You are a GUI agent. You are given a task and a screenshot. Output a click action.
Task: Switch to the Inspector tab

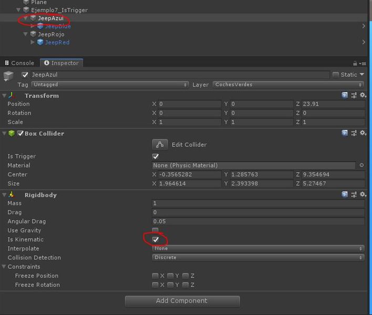(x=61, y=63)
